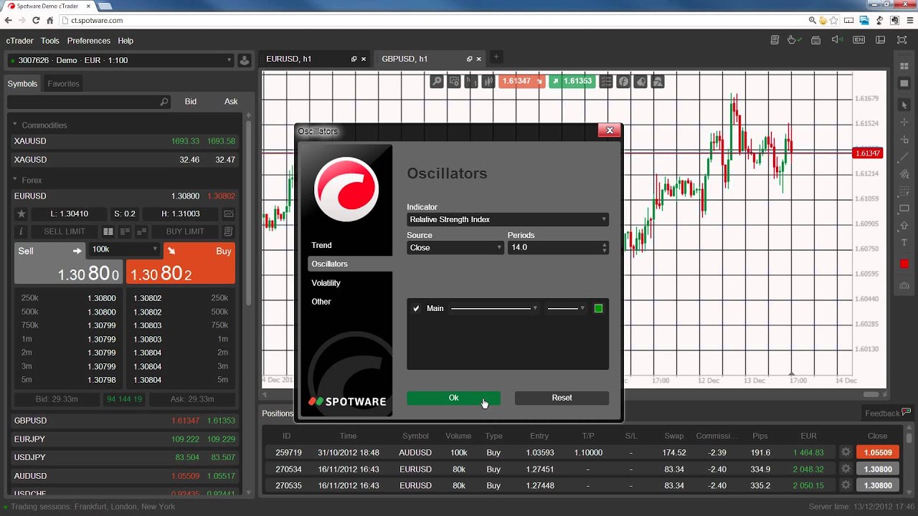Open the Indicator dropdown showing Relative Strength Index
The width and height of the screenshot is (918, 516).
pos(508,219)
